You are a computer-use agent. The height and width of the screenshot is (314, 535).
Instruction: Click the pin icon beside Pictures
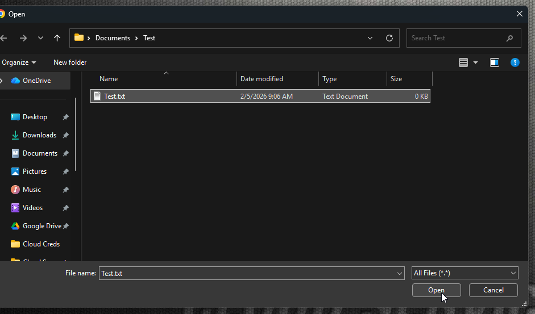66,172
